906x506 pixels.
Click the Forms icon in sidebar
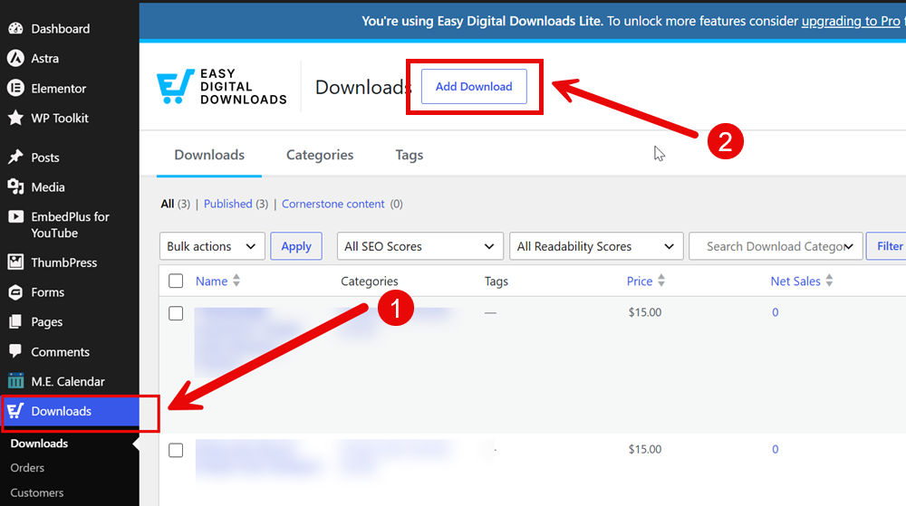pos(15,292)
